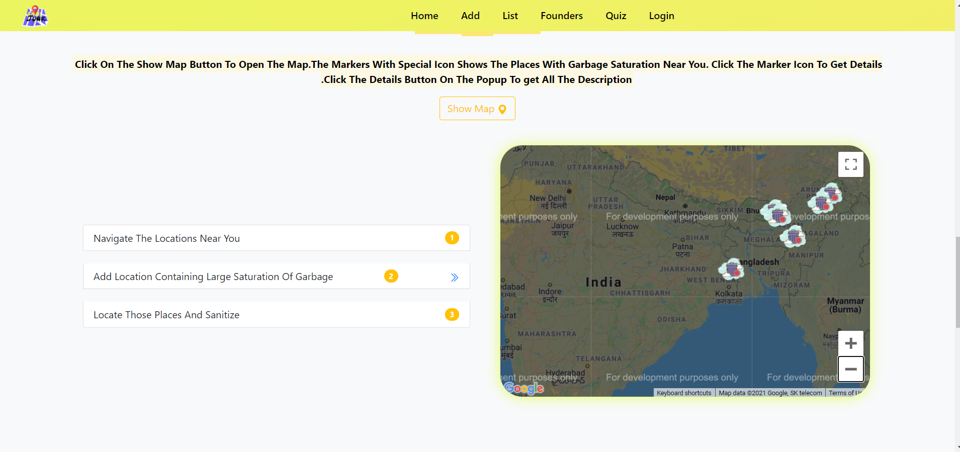The width and height of the screenshot is (960, 452).
Task: Select Locate Those Places And Sanitize item
Action: click(x=277, y=315)
